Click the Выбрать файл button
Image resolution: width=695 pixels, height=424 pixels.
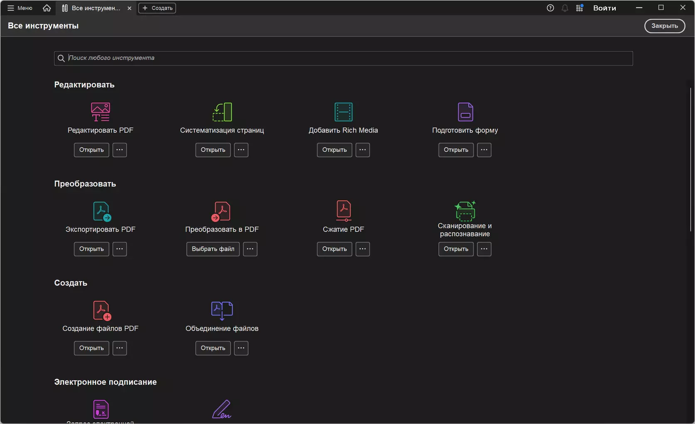pos(213,249)
